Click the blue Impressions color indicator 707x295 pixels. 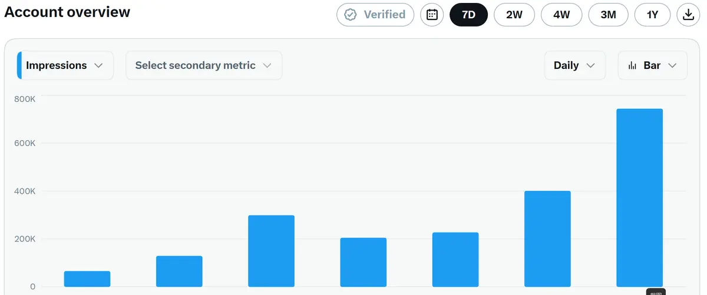(19, 65)
